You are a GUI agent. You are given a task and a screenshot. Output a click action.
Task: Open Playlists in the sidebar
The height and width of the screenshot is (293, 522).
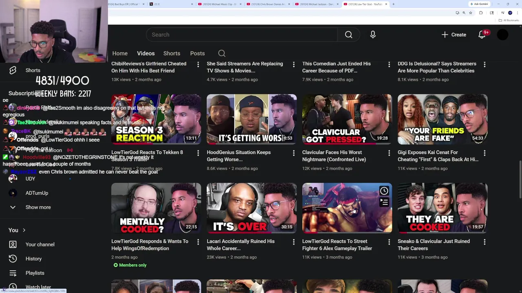click(35, 273)
